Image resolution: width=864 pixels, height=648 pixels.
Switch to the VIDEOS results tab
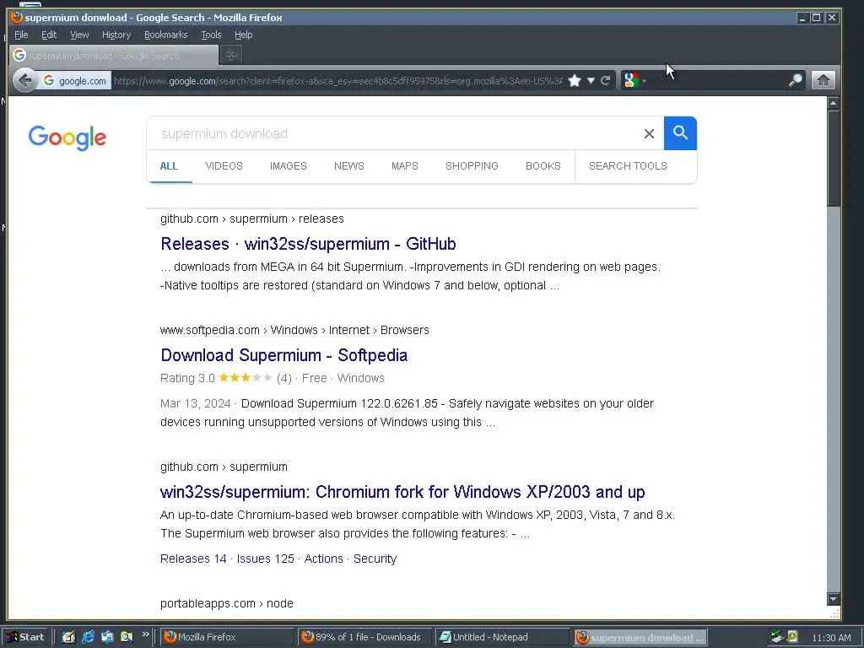[x=224, y=166]
